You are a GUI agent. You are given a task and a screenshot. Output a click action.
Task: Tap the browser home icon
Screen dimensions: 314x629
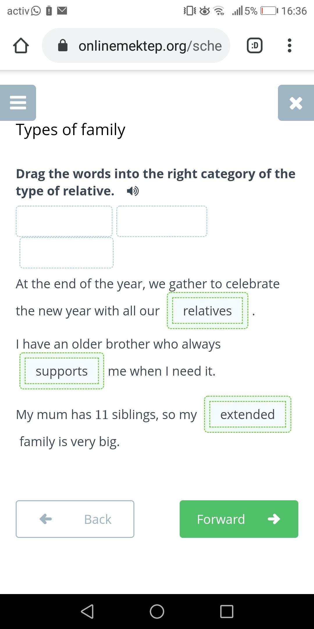[21, 46]
